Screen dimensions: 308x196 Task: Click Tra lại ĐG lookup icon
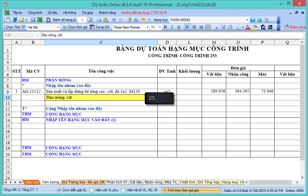[x=92, y=27]
